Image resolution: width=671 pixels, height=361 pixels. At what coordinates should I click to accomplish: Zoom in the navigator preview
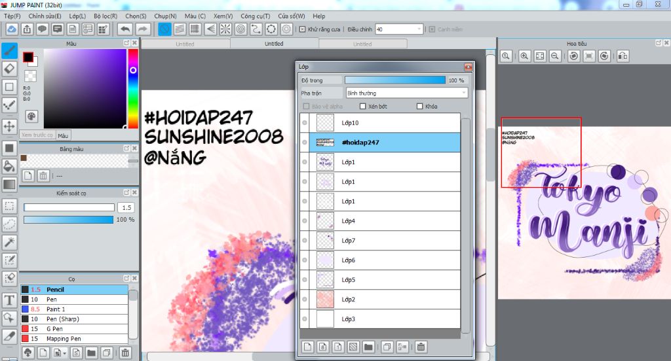[x=524, y=56]
